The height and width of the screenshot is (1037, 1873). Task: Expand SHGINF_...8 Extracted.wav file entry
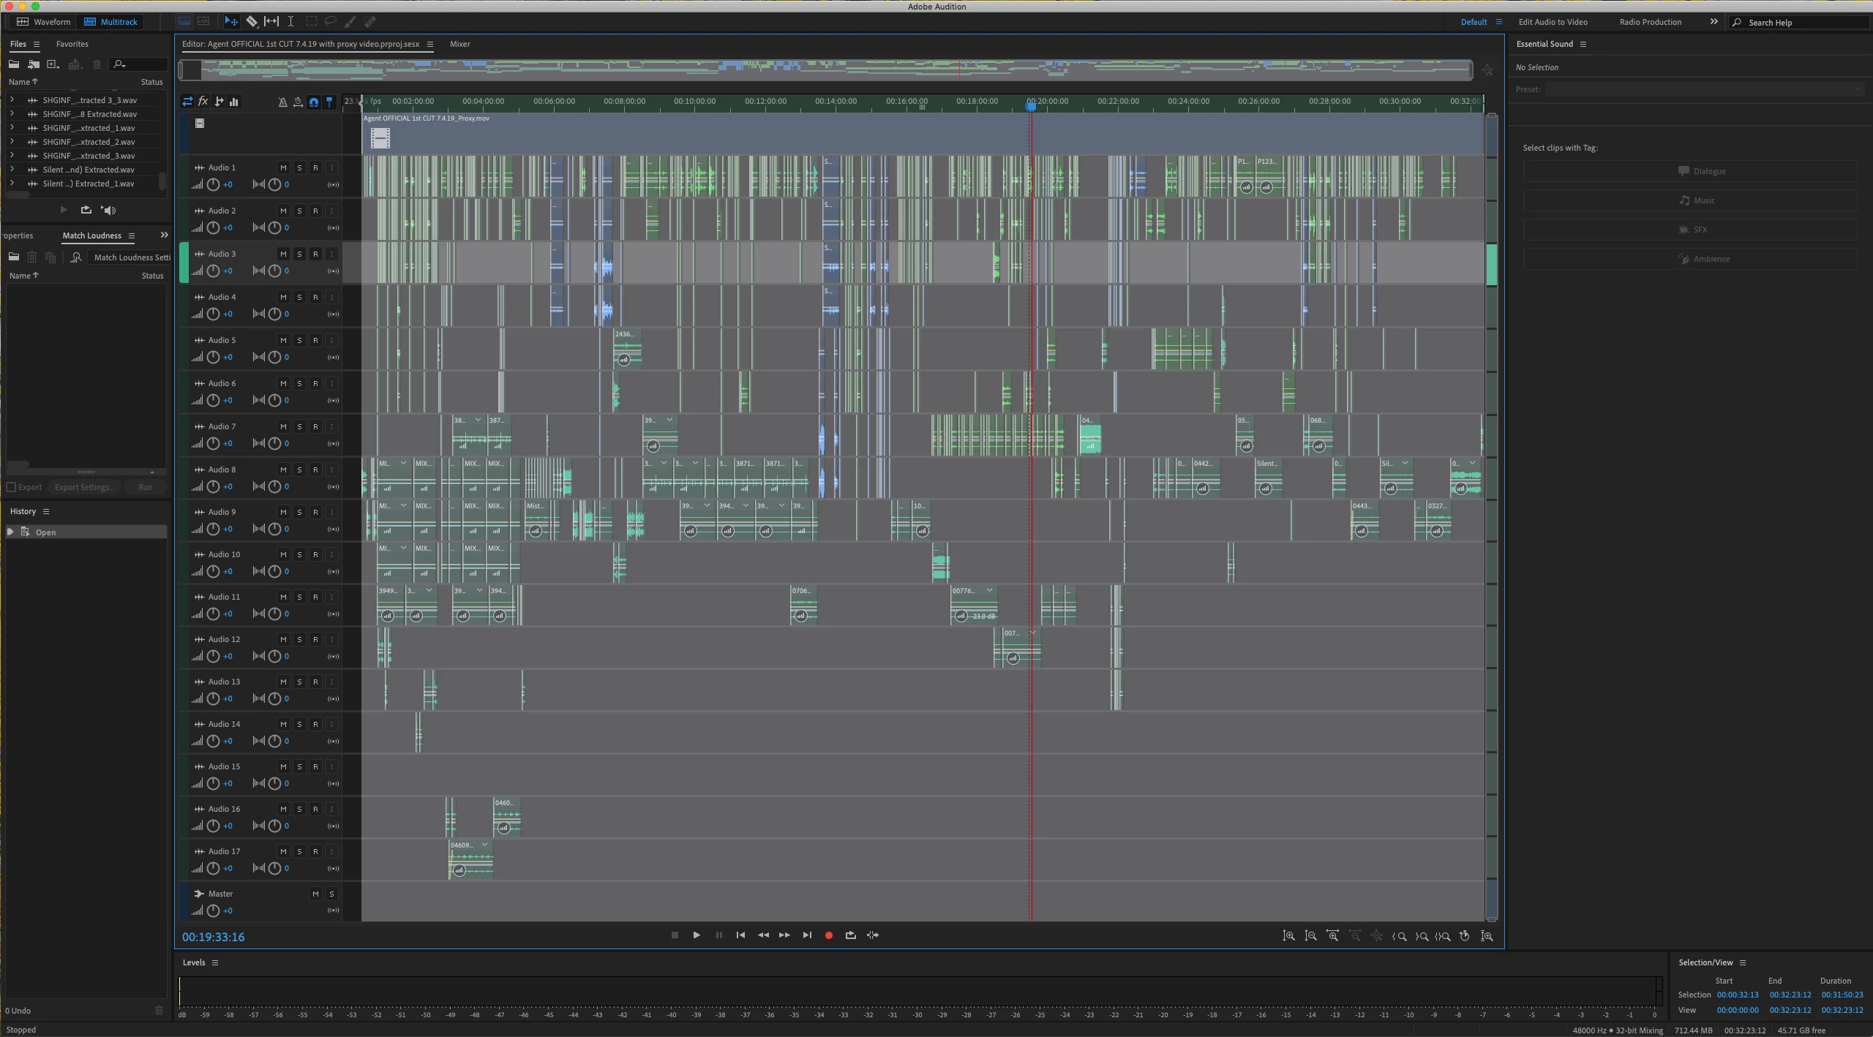point(12,114)
